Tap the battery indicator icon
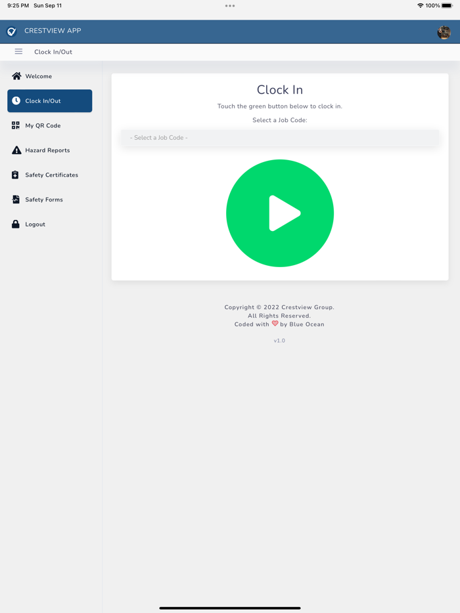 click(x=447, y=5)
